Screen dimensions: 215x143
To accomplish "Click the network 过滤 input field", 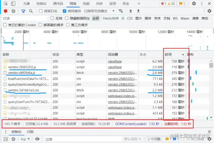I will tap(24, 18).
